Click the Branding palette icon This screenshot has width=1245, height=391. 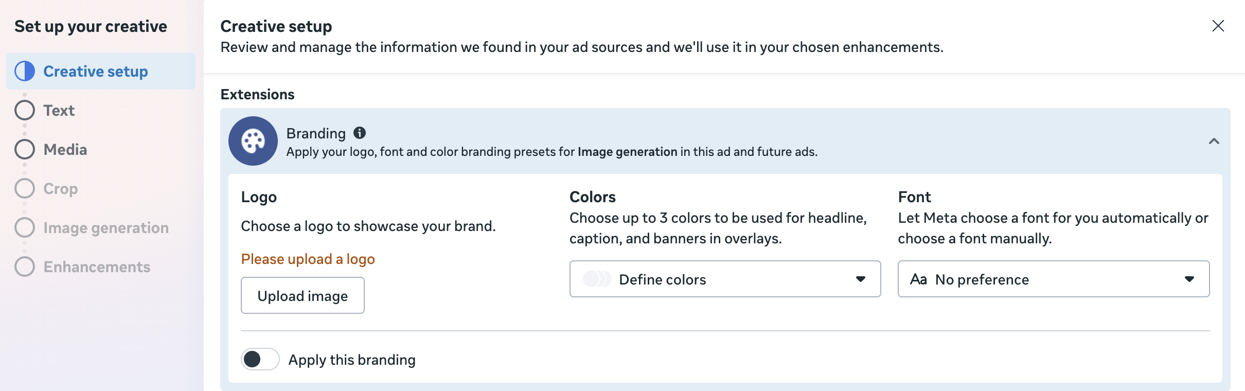253,141
